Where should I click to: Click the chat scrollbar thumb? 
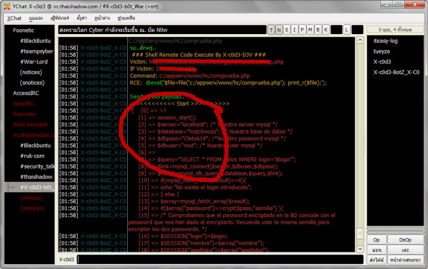coord(361,234)
